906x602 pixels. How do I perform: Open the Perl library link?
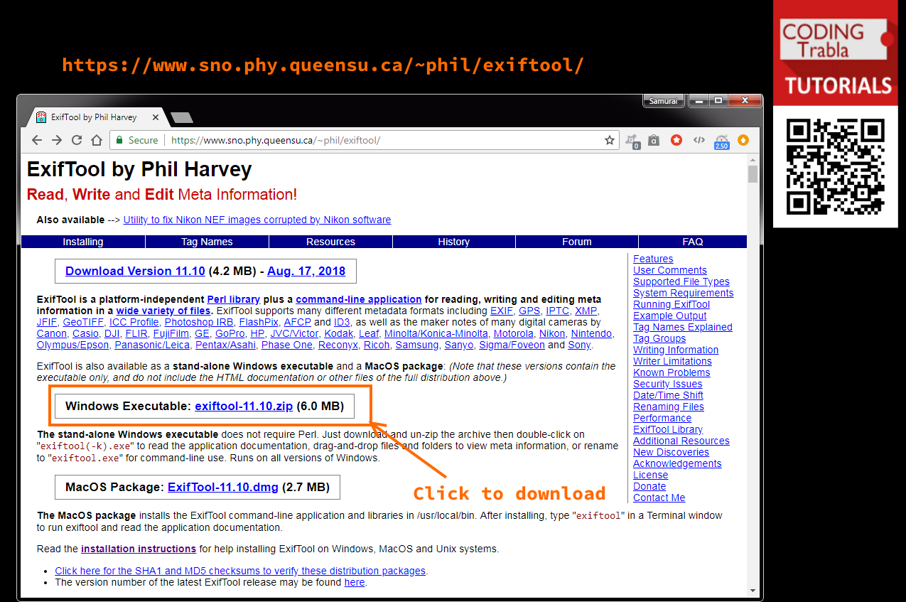234,299
